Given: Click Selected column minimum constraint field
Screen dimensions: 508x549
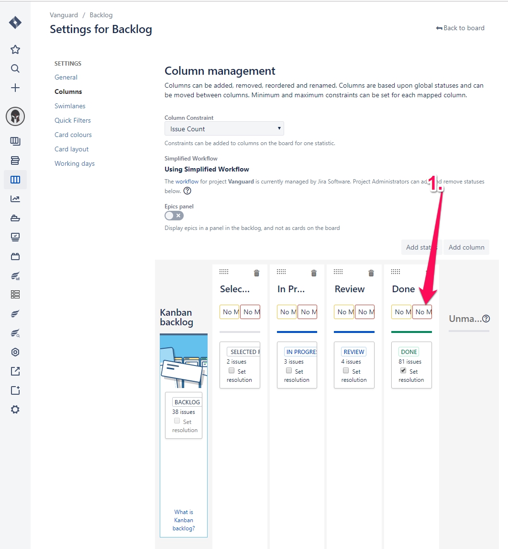Looking at the screenshot, I should [229, 312].
